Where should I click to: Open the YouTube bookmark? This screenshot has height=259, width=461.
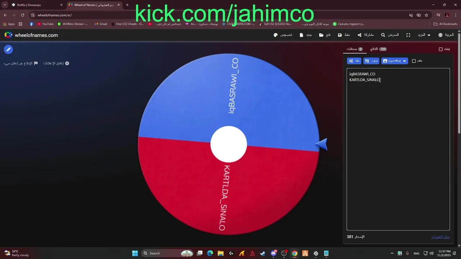(45, 24)
